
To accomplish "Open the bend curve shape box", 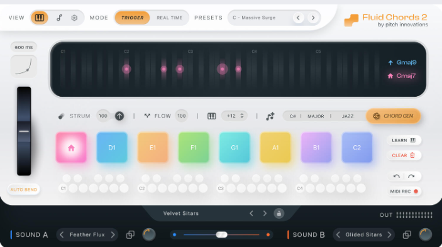I will (24, 66).
